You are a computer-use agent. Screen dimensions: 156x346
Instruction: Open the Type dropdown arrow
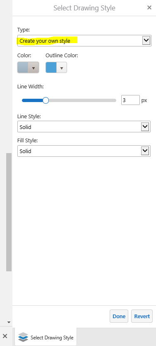point(146,41)
